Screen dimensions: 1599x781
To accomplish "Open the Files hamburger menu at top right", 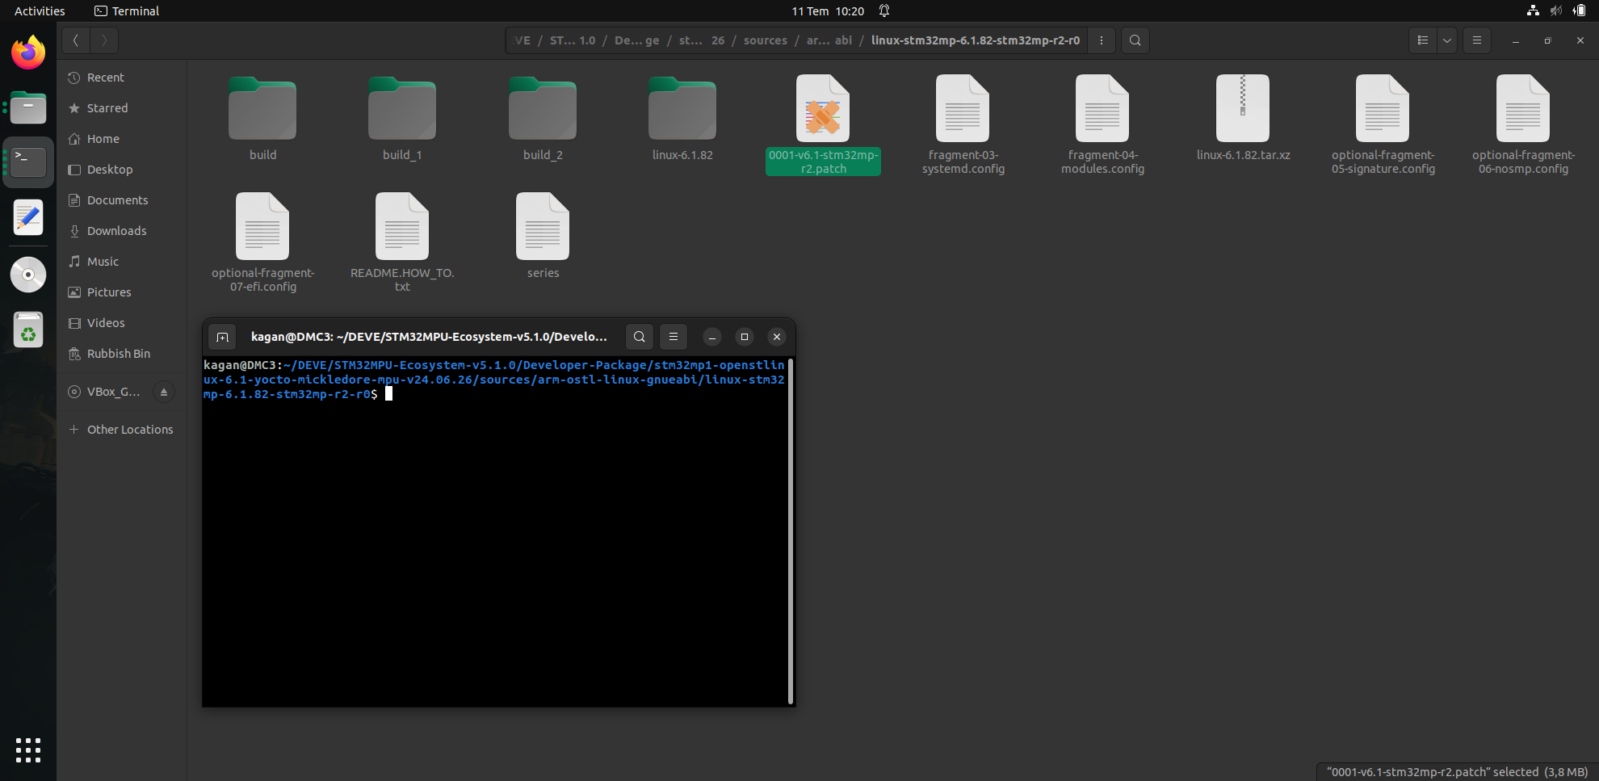I will pos(1476,40).
